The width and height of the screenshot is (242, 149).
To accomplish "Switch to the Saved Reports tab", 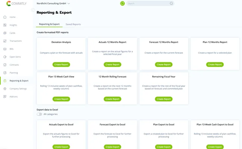I will click(73, 24).
